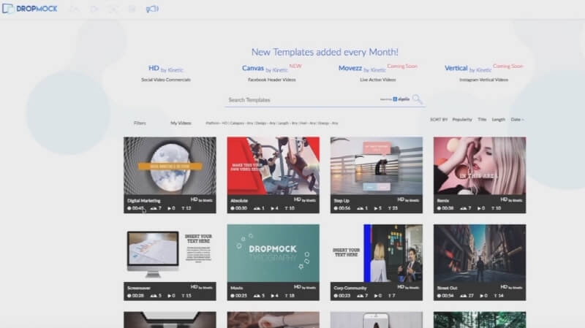
Task: Click Social Video Commercials subtitle
Action: click(x=166, y=80)
